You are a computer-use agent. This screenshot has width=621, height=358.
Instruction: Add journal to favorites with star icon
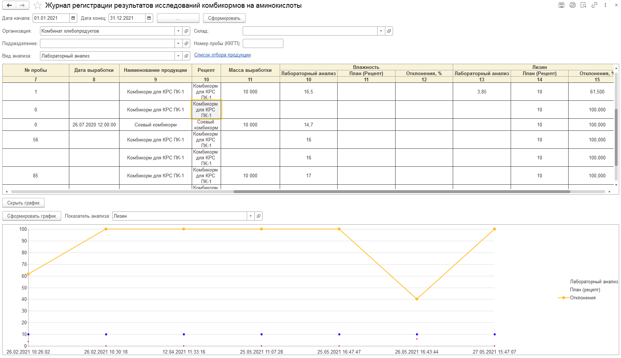(37, 5)
